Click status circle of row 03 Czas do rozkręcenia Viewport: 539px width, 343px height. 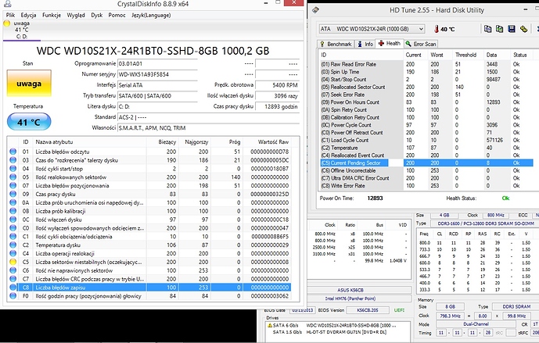(x=13, y=160)
